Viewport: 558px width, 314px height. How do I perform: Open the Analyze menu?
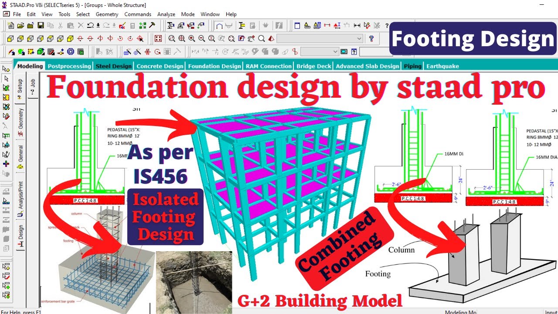coord(166,14)
